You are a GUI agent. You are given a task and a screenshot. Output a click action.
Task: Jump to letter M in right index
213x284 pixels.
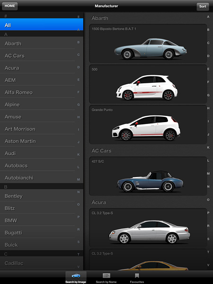pos(208,174)
